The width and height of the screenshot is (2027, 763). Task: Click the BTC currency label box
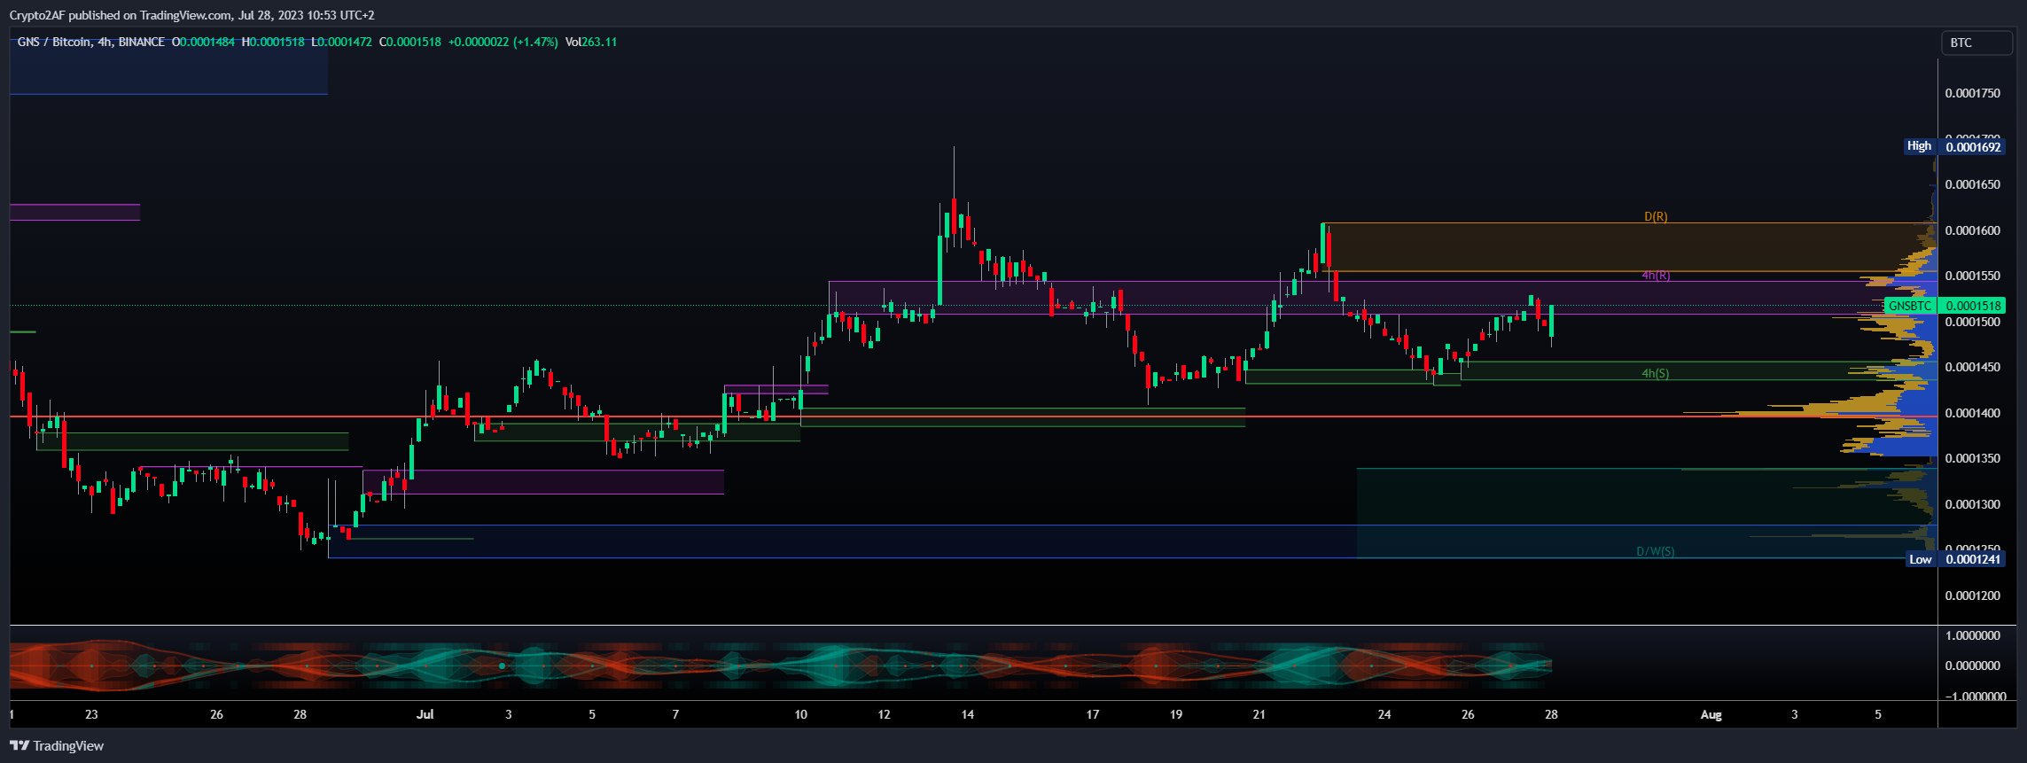click(1976, 43)
